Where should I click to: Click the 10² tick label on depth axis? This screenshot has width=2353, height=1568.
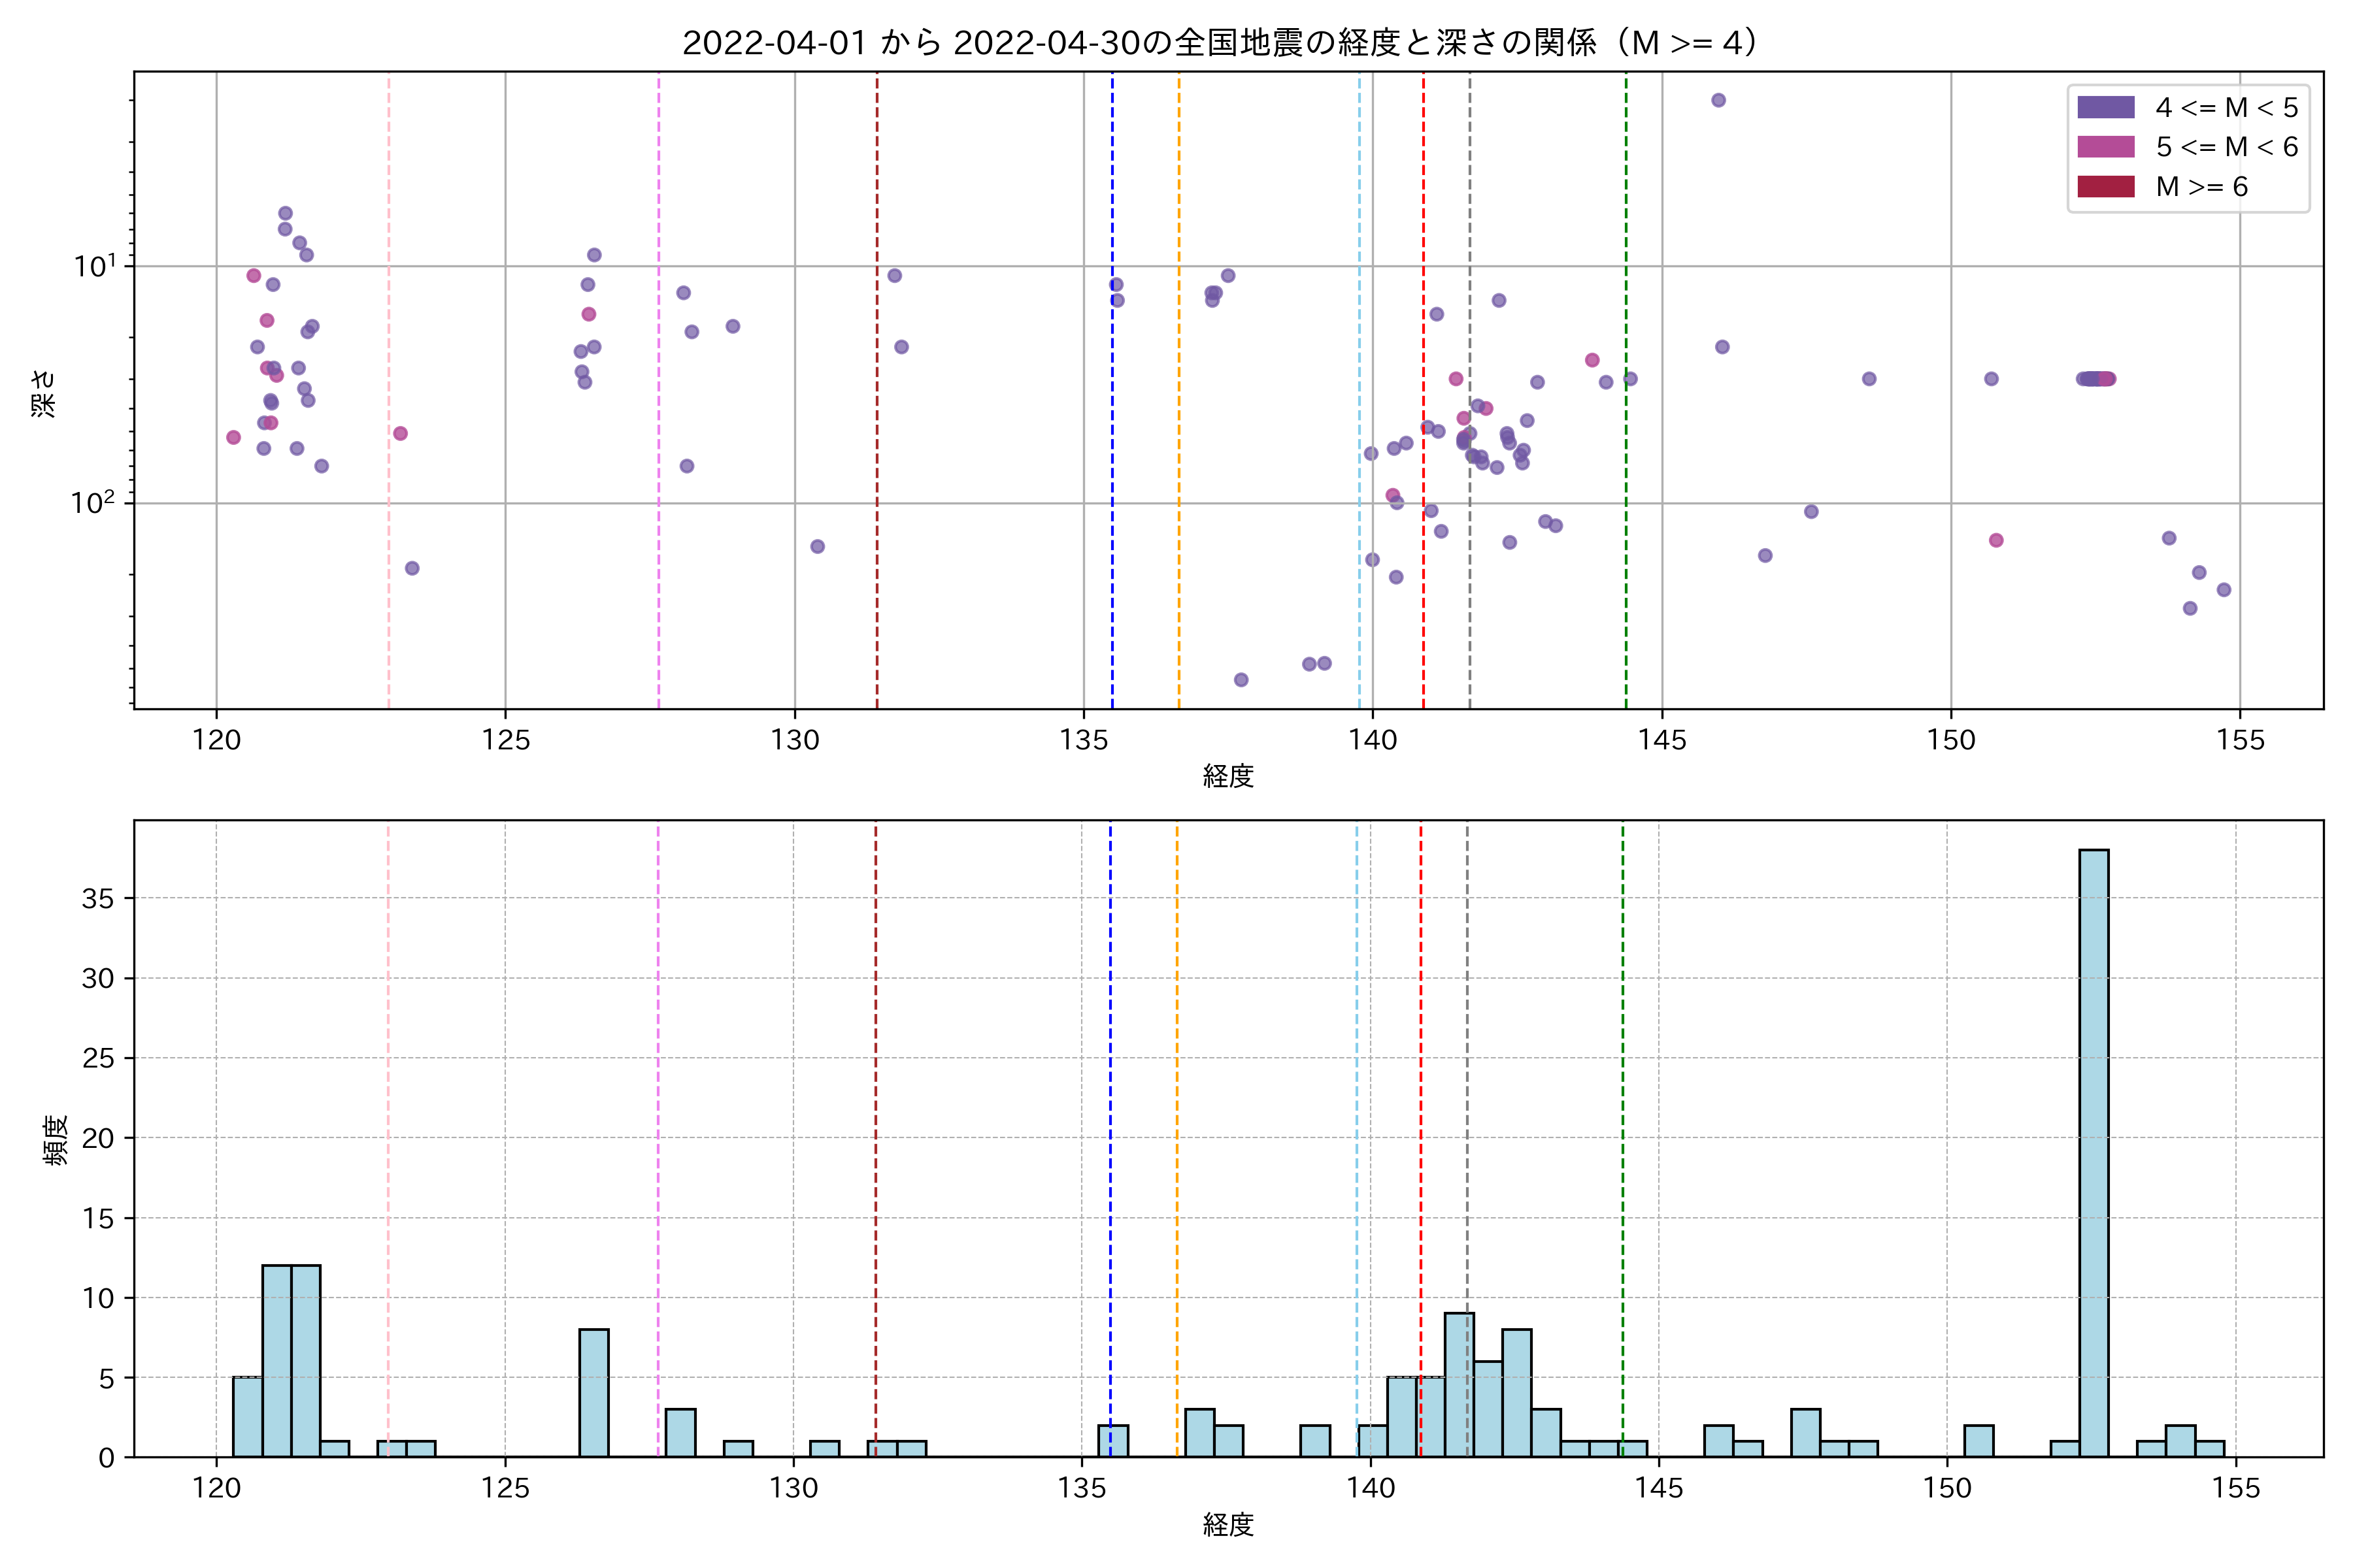point(93,502)
